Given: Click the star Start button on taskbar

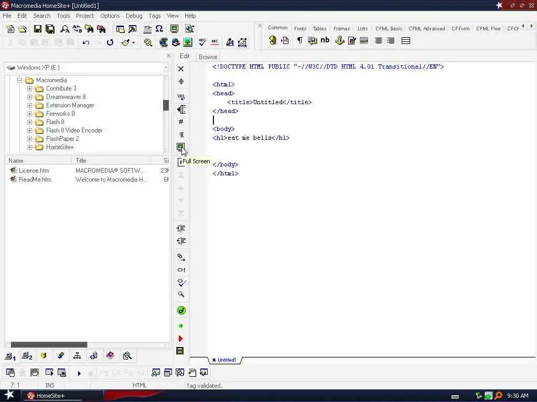Looking at the screenshot, I should pyautogui.click(x=9, y=395).
